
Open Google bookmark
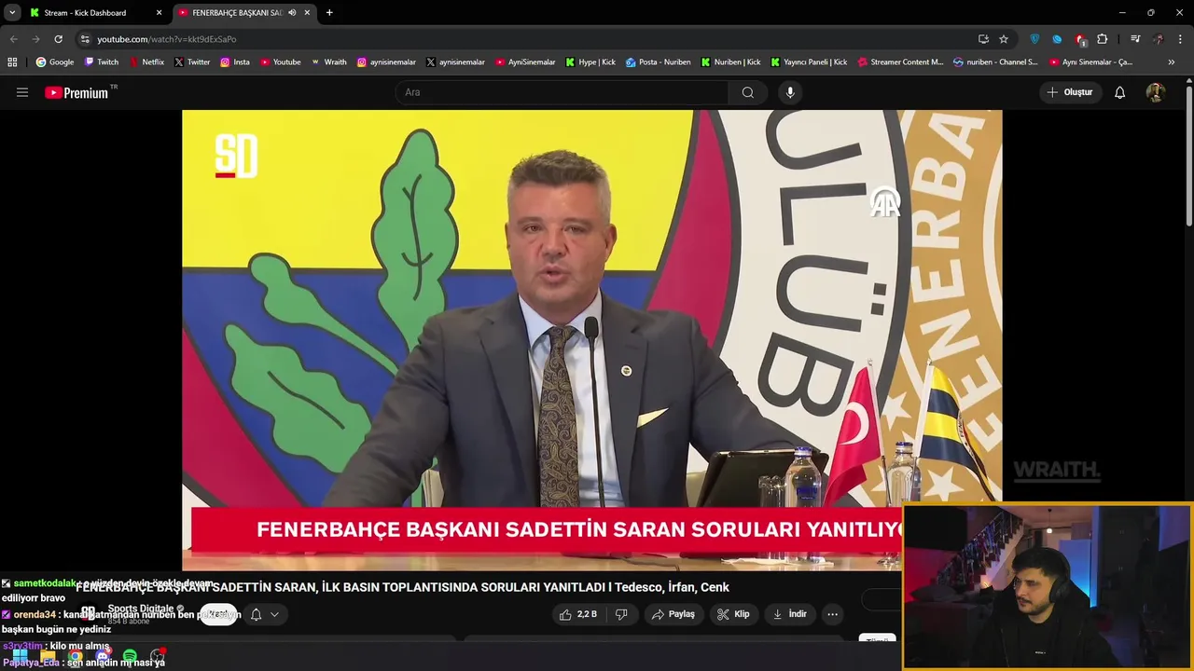54,62
